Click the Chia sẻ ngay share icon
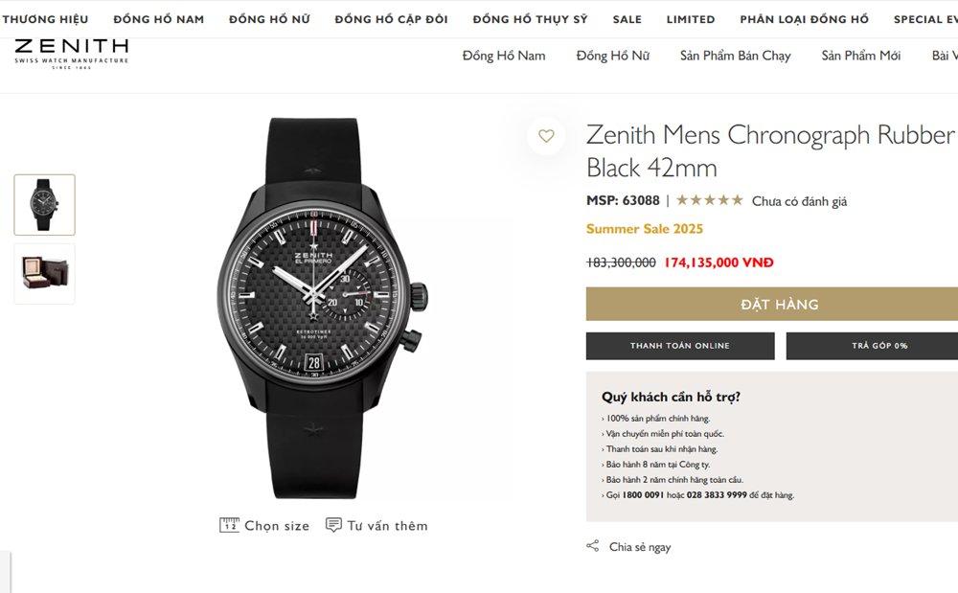The width and height of the screenshot is (958, 593). click(592, 547)
